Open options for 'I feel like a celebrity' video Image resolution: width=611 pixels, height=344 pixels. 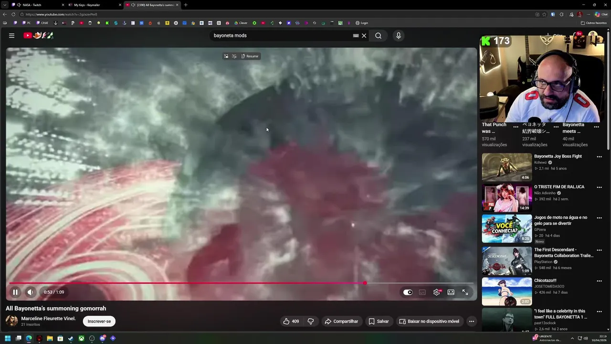pos(599,312)
